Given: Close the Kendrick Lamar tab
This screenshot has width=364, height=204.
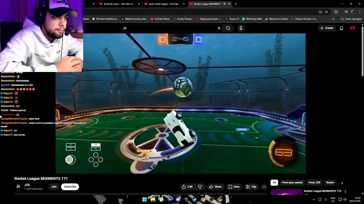Looking at the screenshot, I should 139,4.
